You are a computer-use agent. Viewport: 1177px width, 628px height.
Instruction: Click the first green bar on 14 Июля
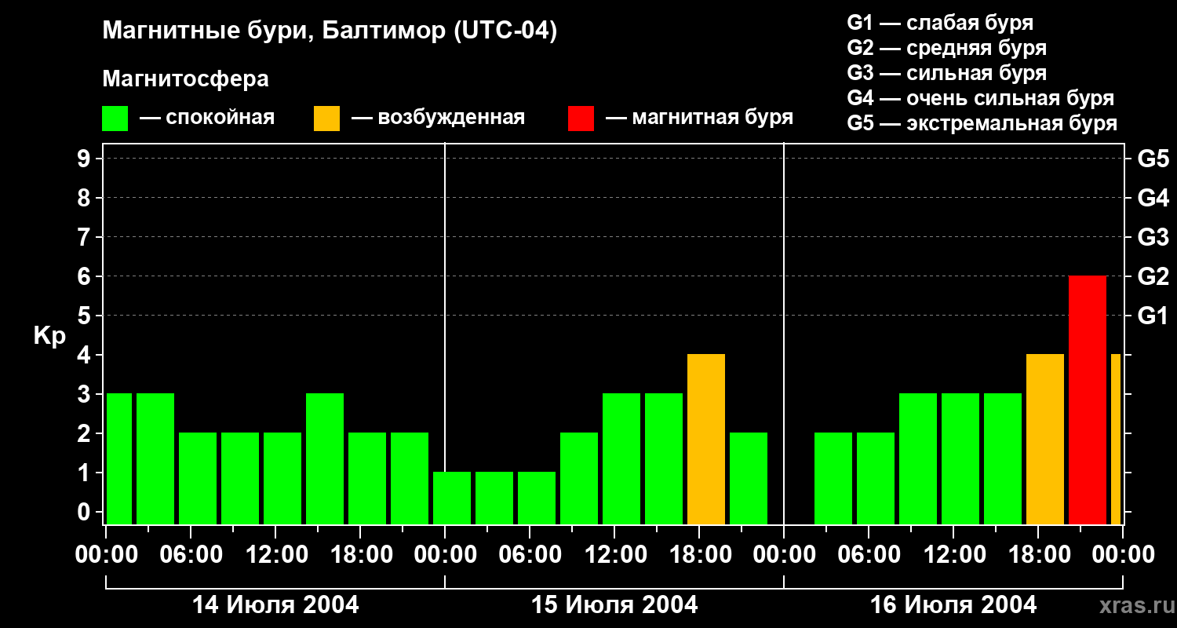[119, 459]
